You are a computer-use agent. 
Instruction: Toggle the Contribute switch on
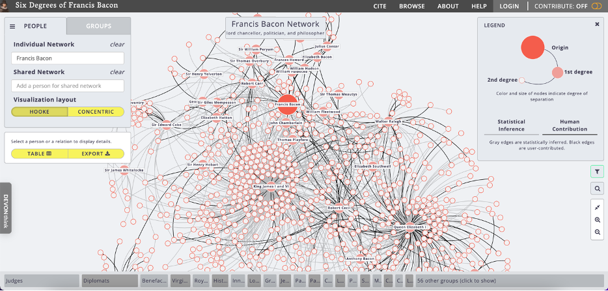(596, 6)
